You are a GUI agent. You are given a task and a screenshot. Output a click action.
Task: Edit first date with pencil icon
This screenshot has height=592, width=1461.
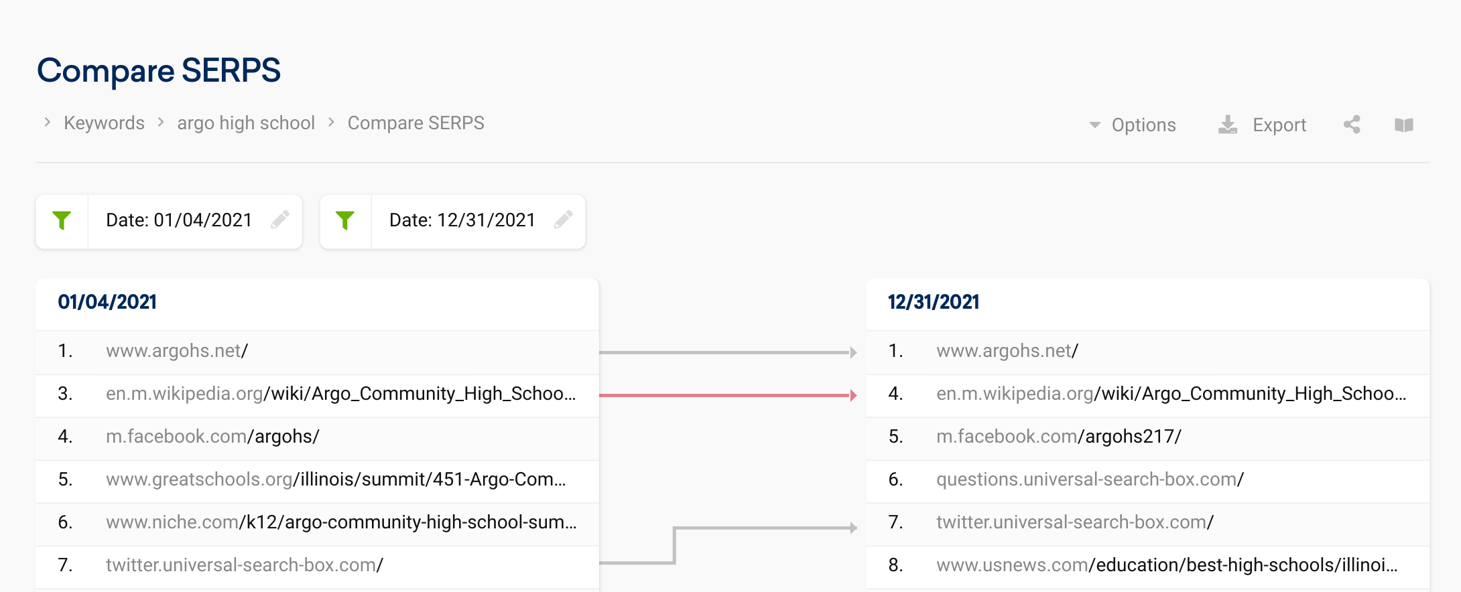tap(280, 220)
